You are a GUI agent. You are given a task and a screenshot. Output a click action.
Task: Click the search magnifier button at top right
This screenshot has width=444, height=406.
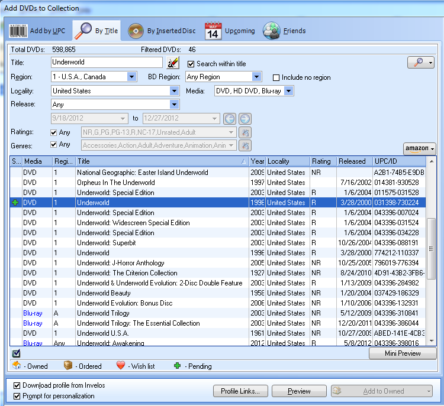pyautogui.click(x=418, y=62)
